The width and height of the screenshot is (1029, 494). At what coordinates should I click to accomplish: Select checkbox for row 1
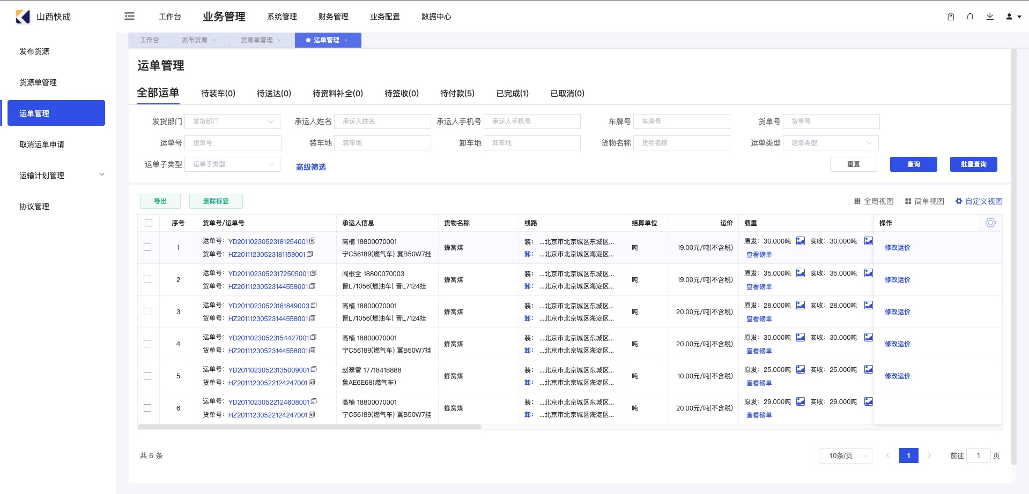tap(147, 247)
